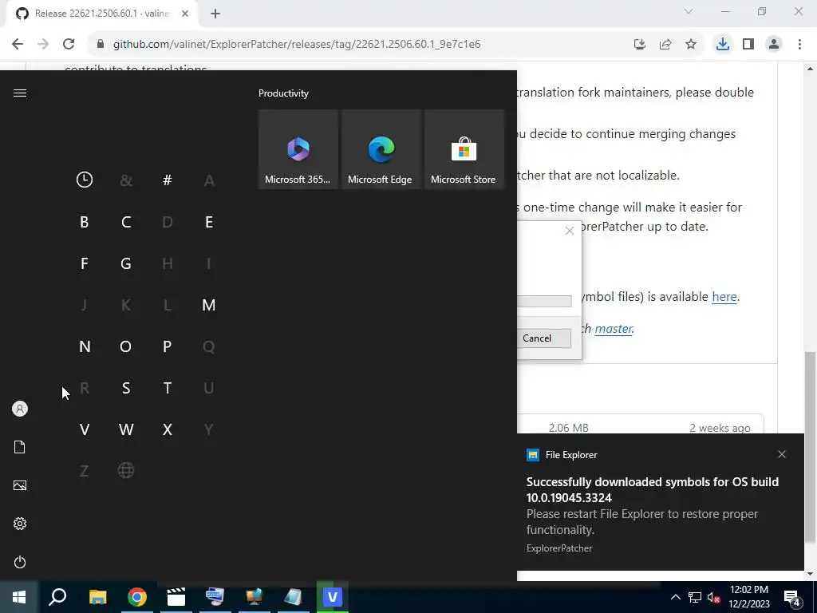Screen dimensions: 817x613
Task: Launch the Microsoft Edge tile
Action: 381,149
